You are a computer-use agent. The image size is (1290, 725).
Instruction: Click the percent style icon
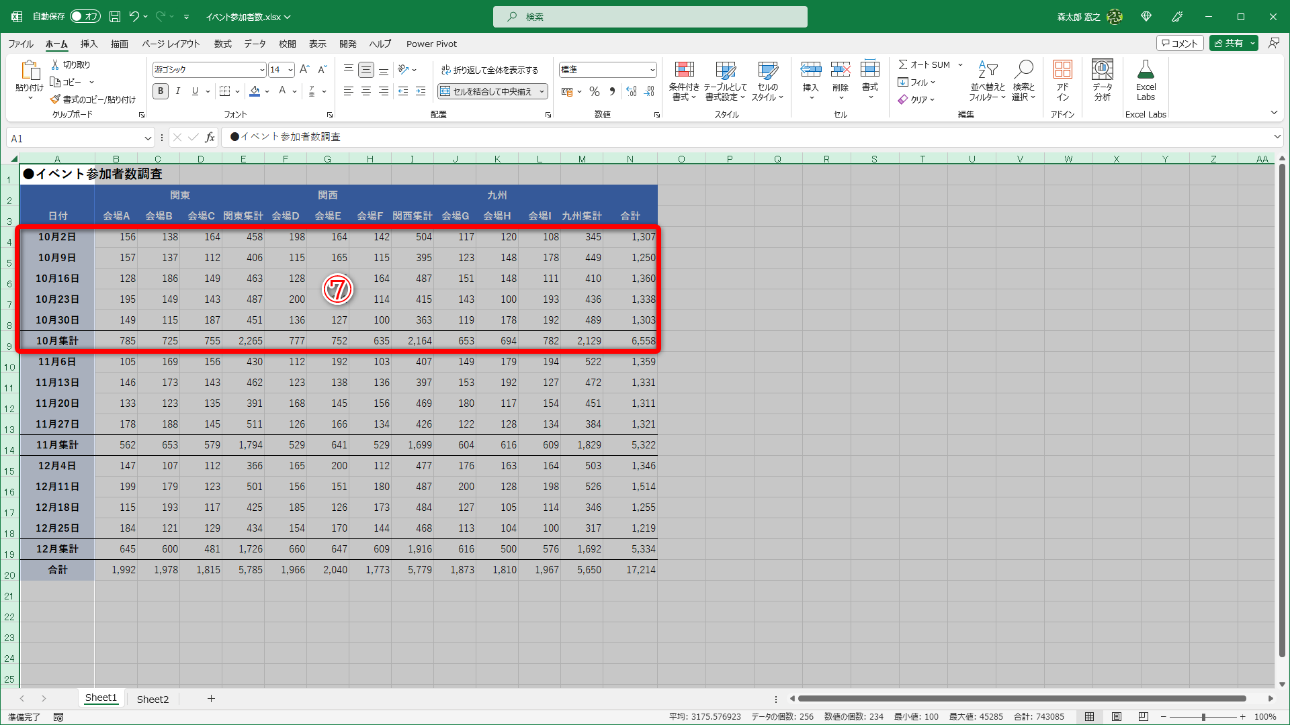coord(595,91)
